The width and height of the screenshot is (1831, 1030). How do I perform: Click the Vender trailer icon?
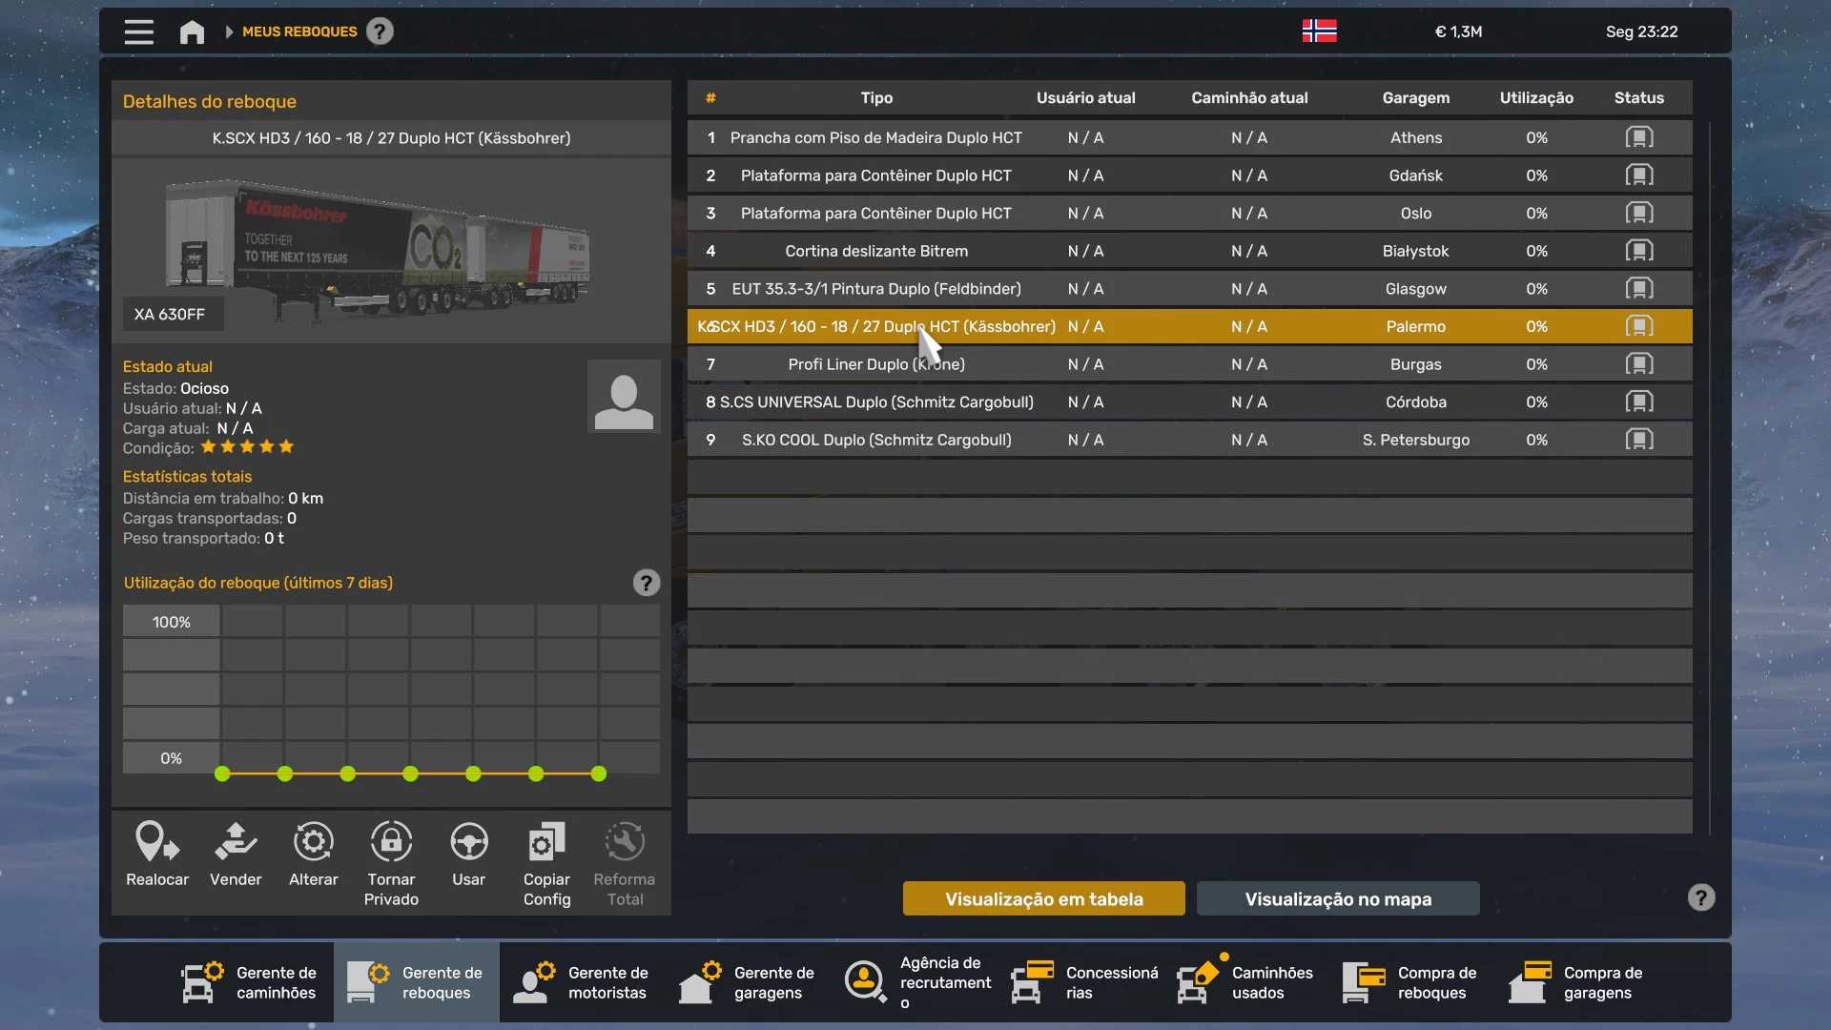(236, 843)
